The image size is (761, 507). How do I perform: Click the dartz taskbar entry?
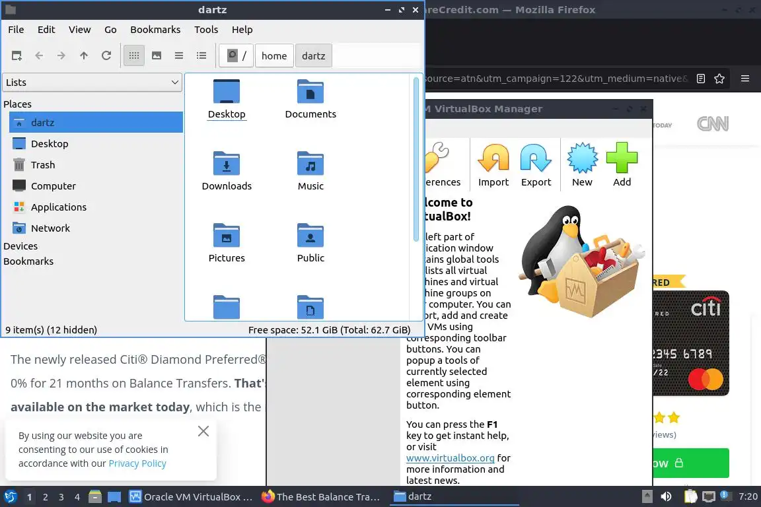[x=454, y=497]
